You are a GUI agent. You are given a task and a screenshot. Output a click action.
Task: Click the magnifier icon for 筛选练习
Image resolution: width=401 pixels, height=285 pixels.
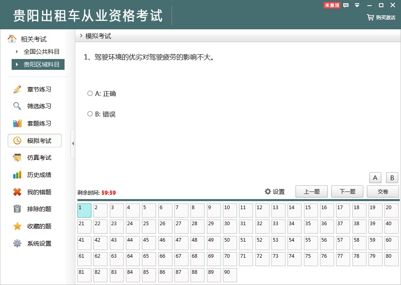tap(17, 106)
